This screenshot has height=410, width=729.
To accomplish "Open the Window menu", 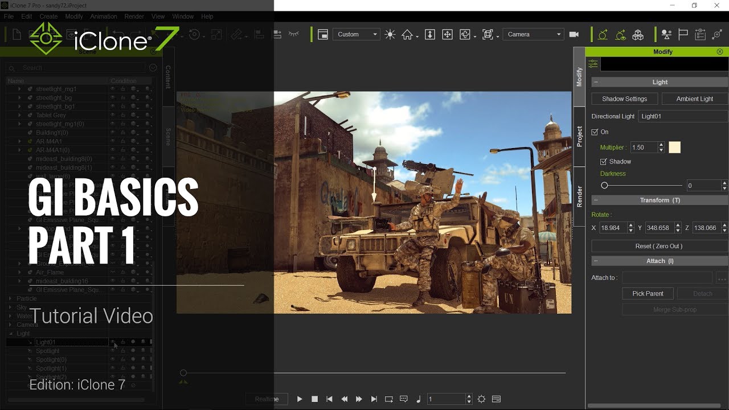I will pos(183,17).
